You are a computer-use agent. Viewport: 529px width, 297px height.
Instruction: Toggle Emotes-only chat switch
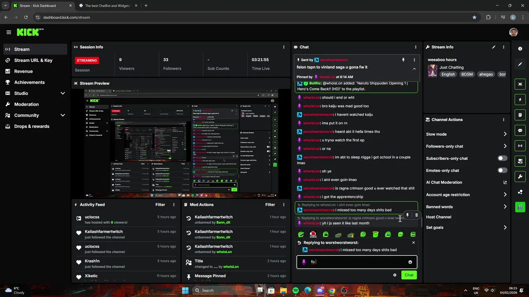tap(502, 170)
